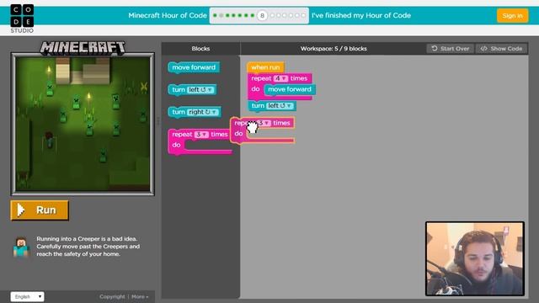Open the Copyright footer link

point(112,296)
